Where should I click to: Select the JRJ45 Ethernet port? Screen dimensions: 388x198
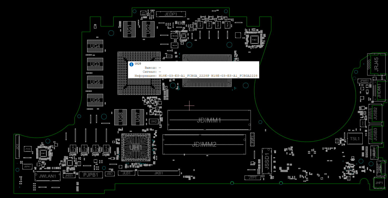tap(376, 64)
